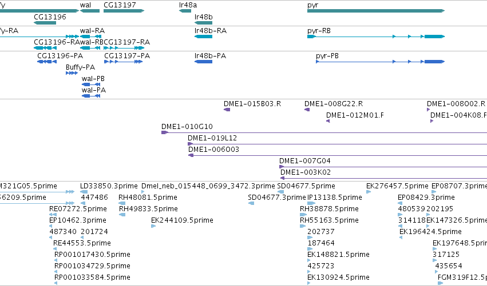Select the DME1-010G10 clone line
The image size is (487, 286).
(x=324, y=132)
